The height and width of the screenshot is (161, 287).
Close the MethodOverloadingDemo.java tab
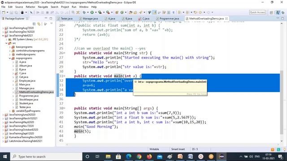(226, 18)
